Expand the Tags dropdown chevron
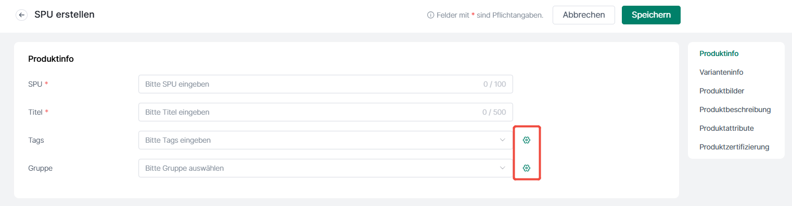The image size is (792, 206). (x=503, y=140)
